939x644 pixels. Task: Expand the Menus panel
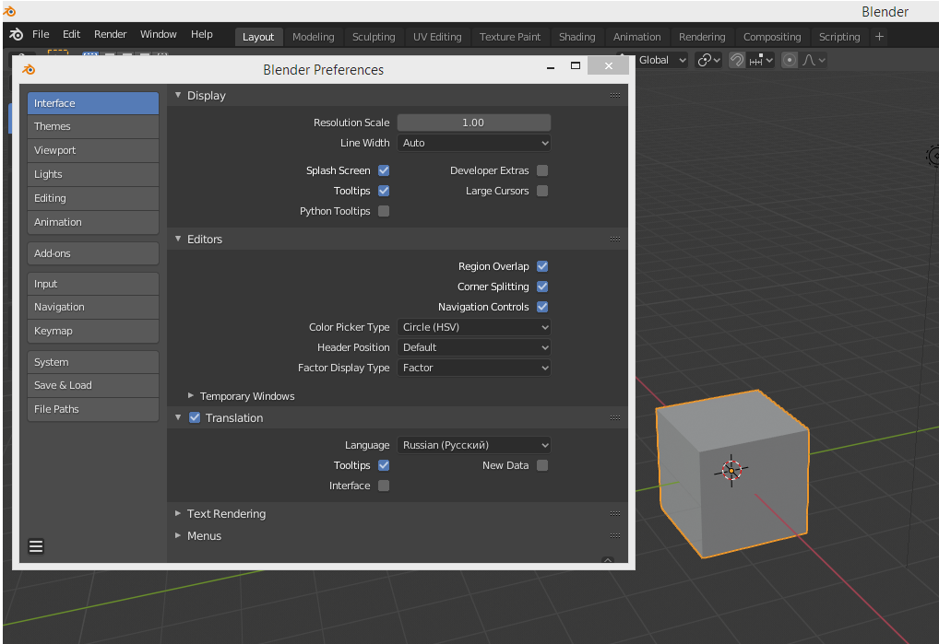tap(178, 536)
